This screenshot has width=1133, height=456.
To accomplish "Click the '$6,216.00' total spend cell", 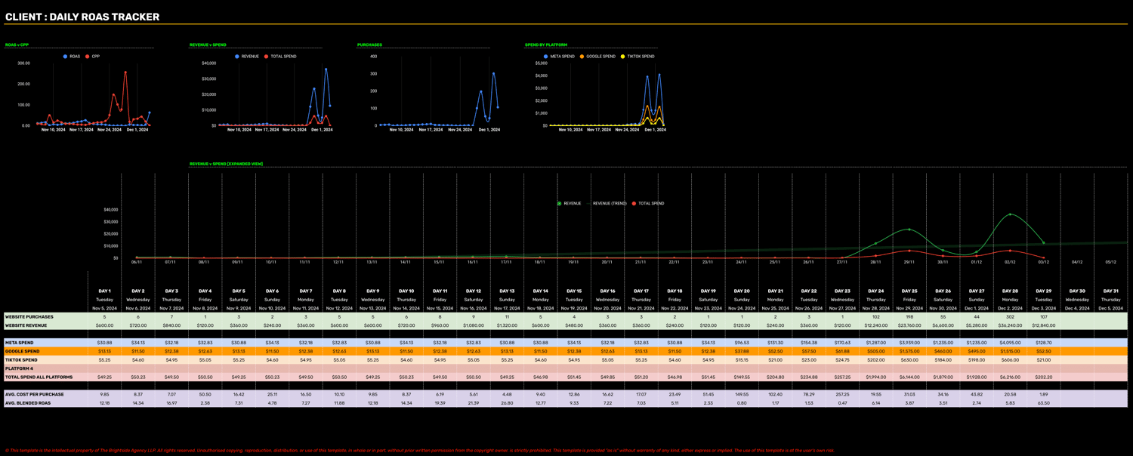I will click(x=1010, y=377).
